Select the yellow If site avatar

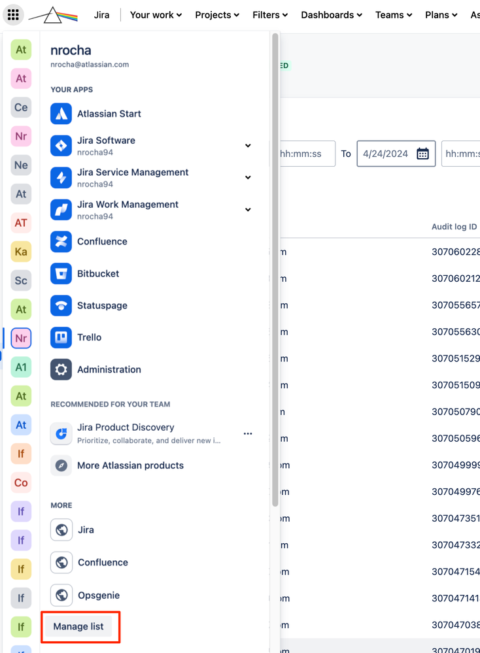pos(21,569)
